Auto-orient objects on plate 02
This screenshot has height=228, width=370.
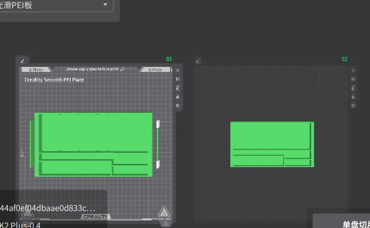pyautogui.click(x=353, y=88)
